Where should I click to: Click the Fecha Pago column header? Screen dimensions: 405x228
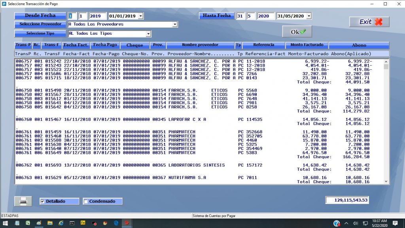pos(105,45)
